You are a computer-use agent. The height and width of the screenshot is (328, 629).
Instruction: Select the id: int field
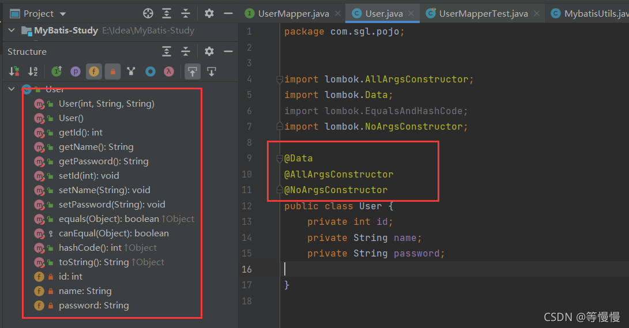pyautogui.click(x=70, y=277)
